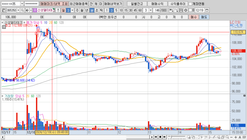Open the panel toggle icon left of stock code
The height and width of the screenshot is (140, 247).
point(4,10)
